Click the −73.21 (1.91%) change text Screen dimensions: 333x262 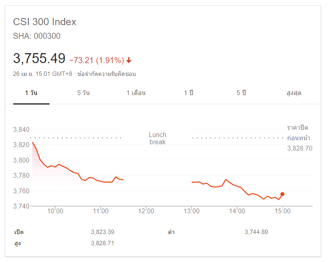(x=96, y=60)
